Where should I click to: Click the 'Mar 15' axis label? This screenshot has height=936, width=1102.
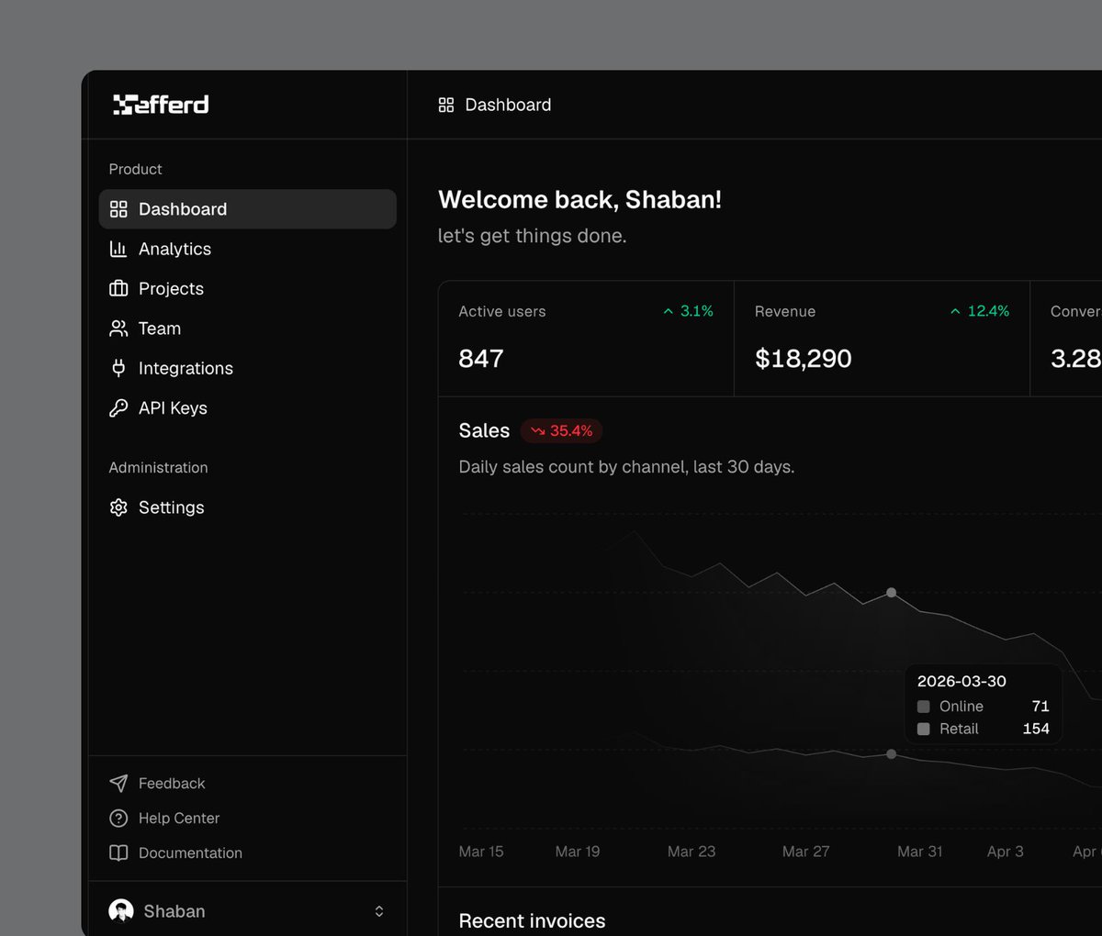coord(481,852)
